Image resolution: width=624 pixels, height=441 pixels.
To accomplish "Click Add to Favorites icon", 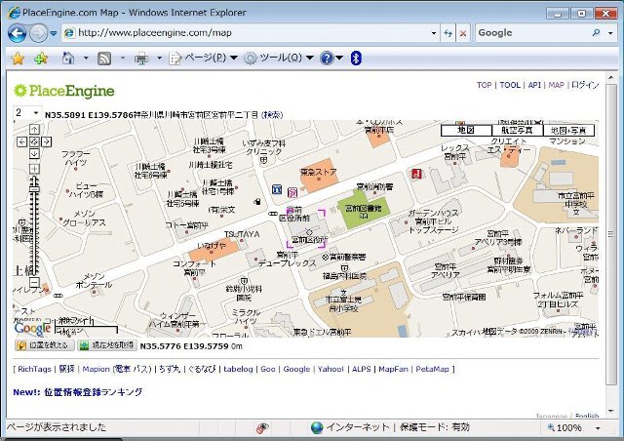I will [41, 59].
